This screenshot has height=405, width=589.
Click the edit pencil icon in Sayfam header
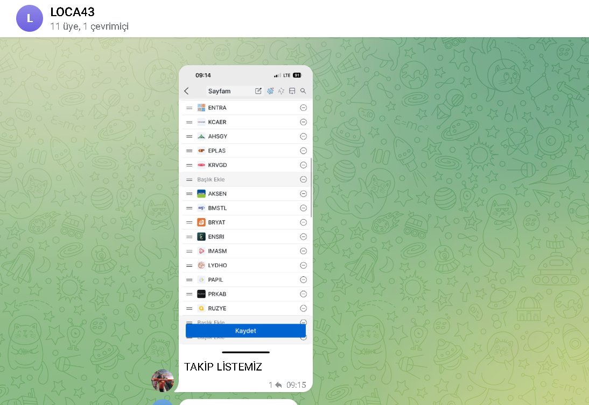click(258, 91)
